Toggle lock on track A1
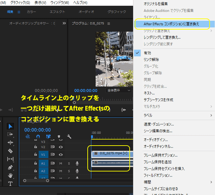The width and height of the screenshot is (215, 195). (36, 163)
